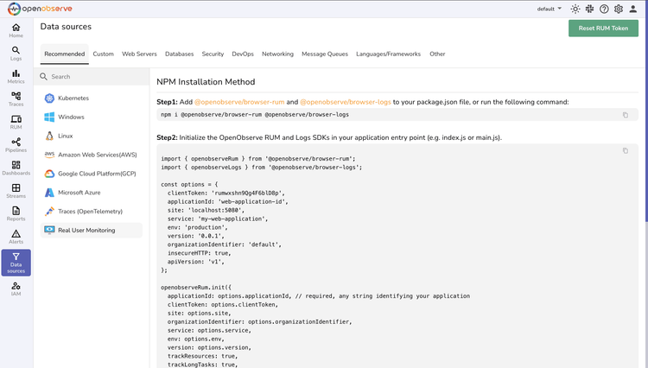Screen dimensions: 648x368
Task: Select Microsoft Azure data source
Action: pyautogui.click(x=92, y=193)
